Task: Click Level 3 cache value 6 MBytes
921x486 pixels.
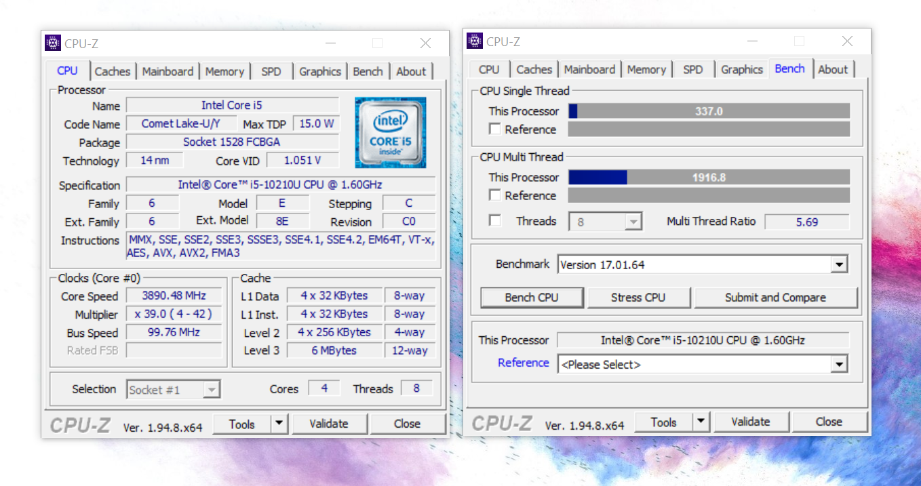Action: point(334,350)
